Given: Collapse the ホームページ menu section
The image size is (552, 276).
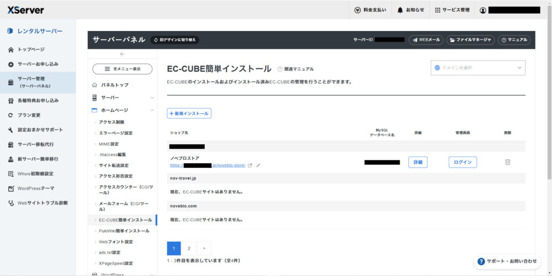Looking at the screenshot, I should [123, 110].
